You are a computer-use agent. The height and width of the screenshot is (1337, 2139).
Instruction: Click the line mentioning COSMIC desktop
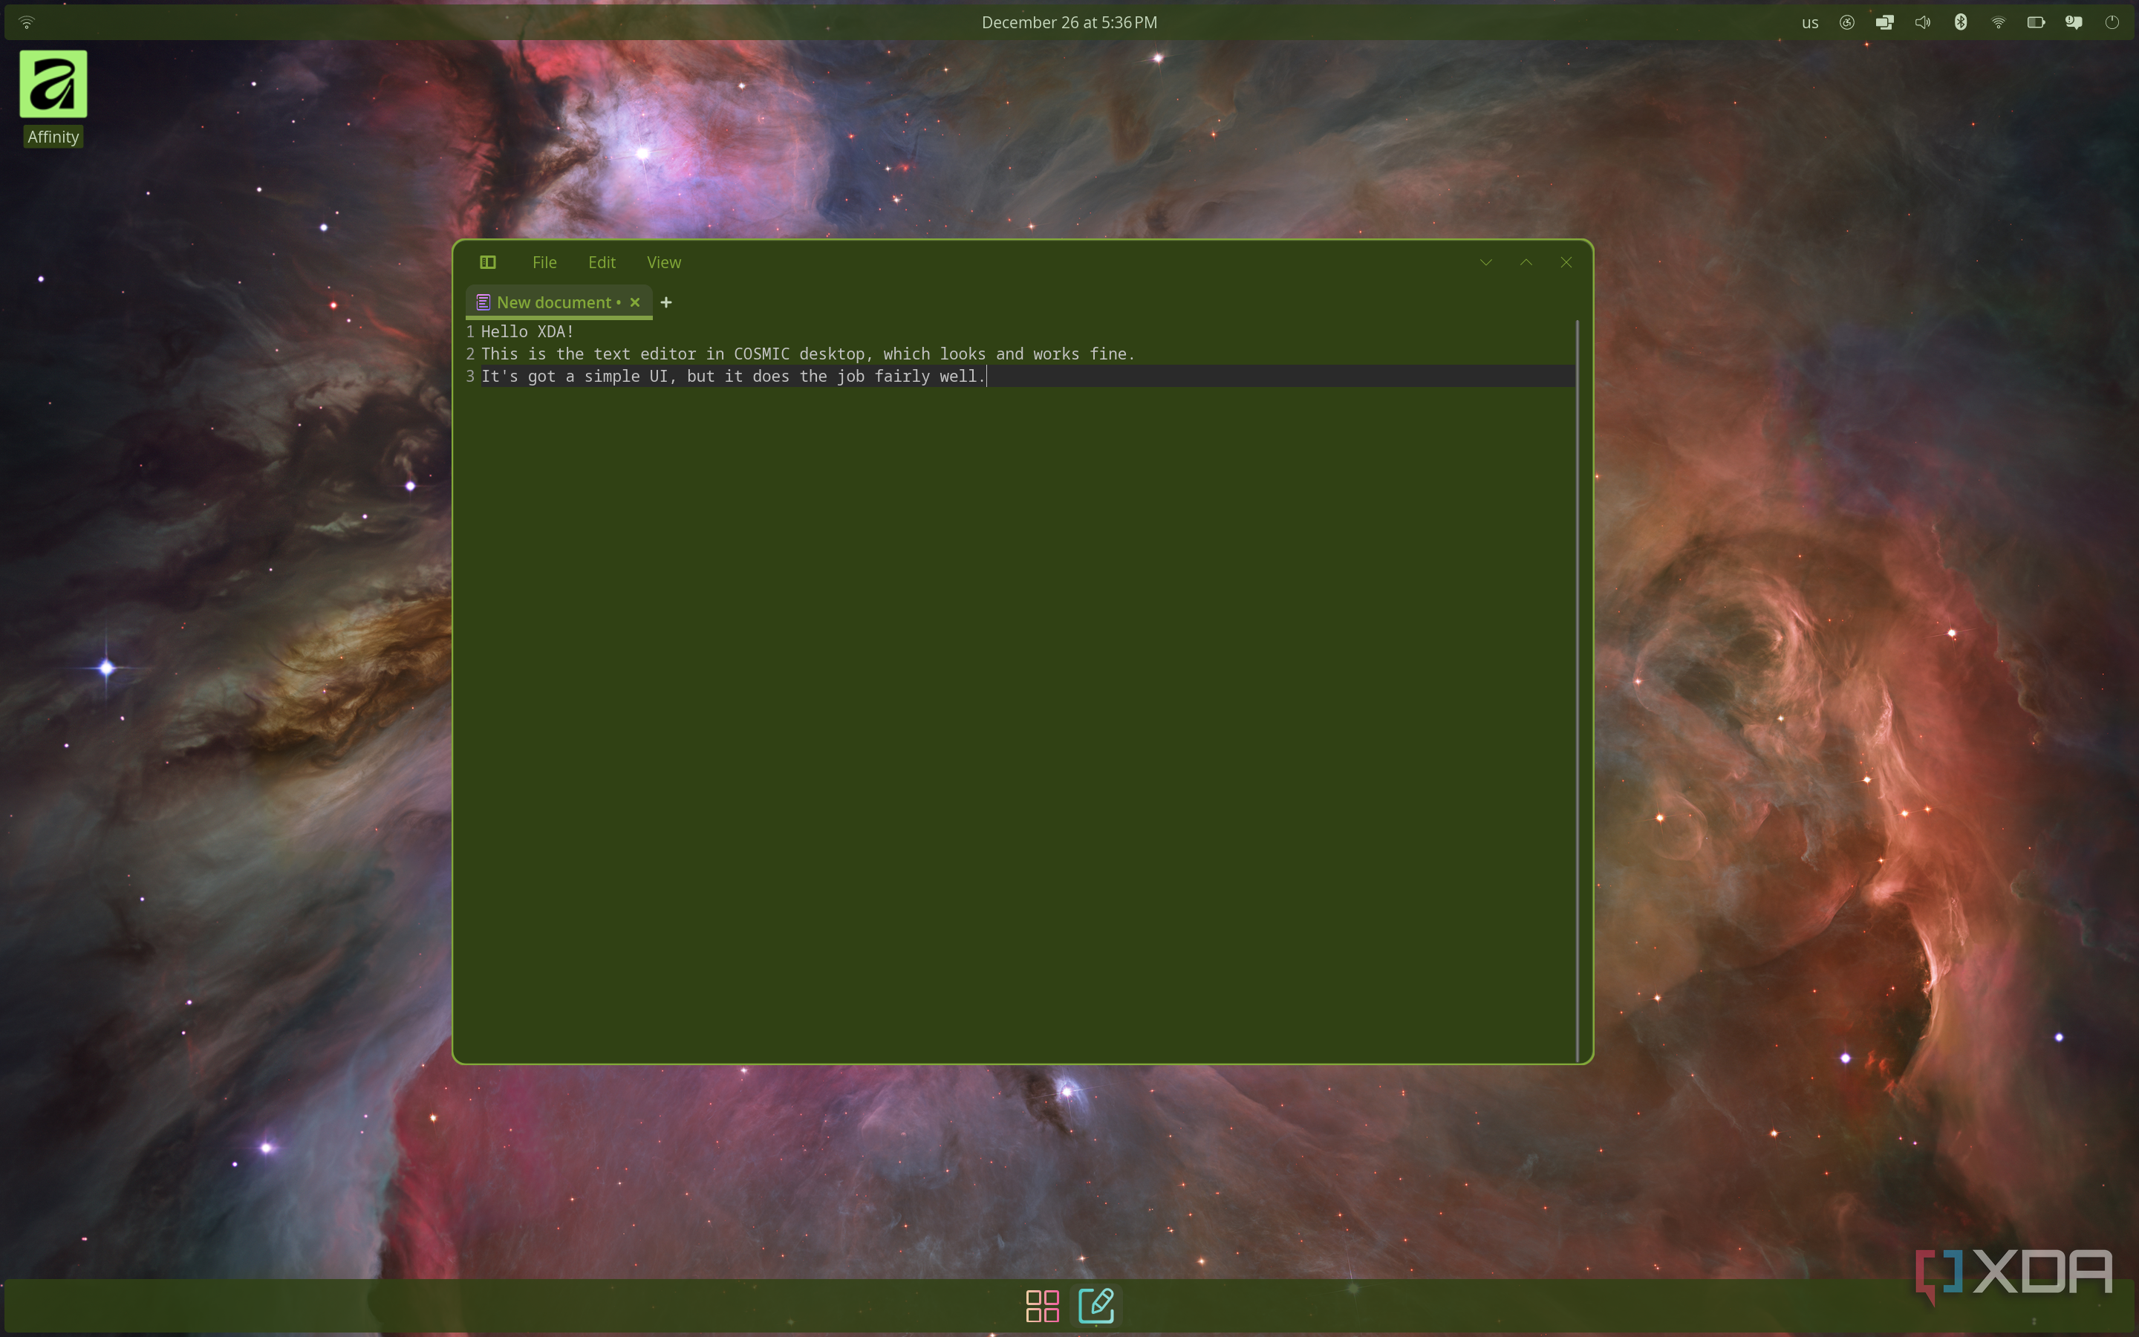tap(808, 354)
